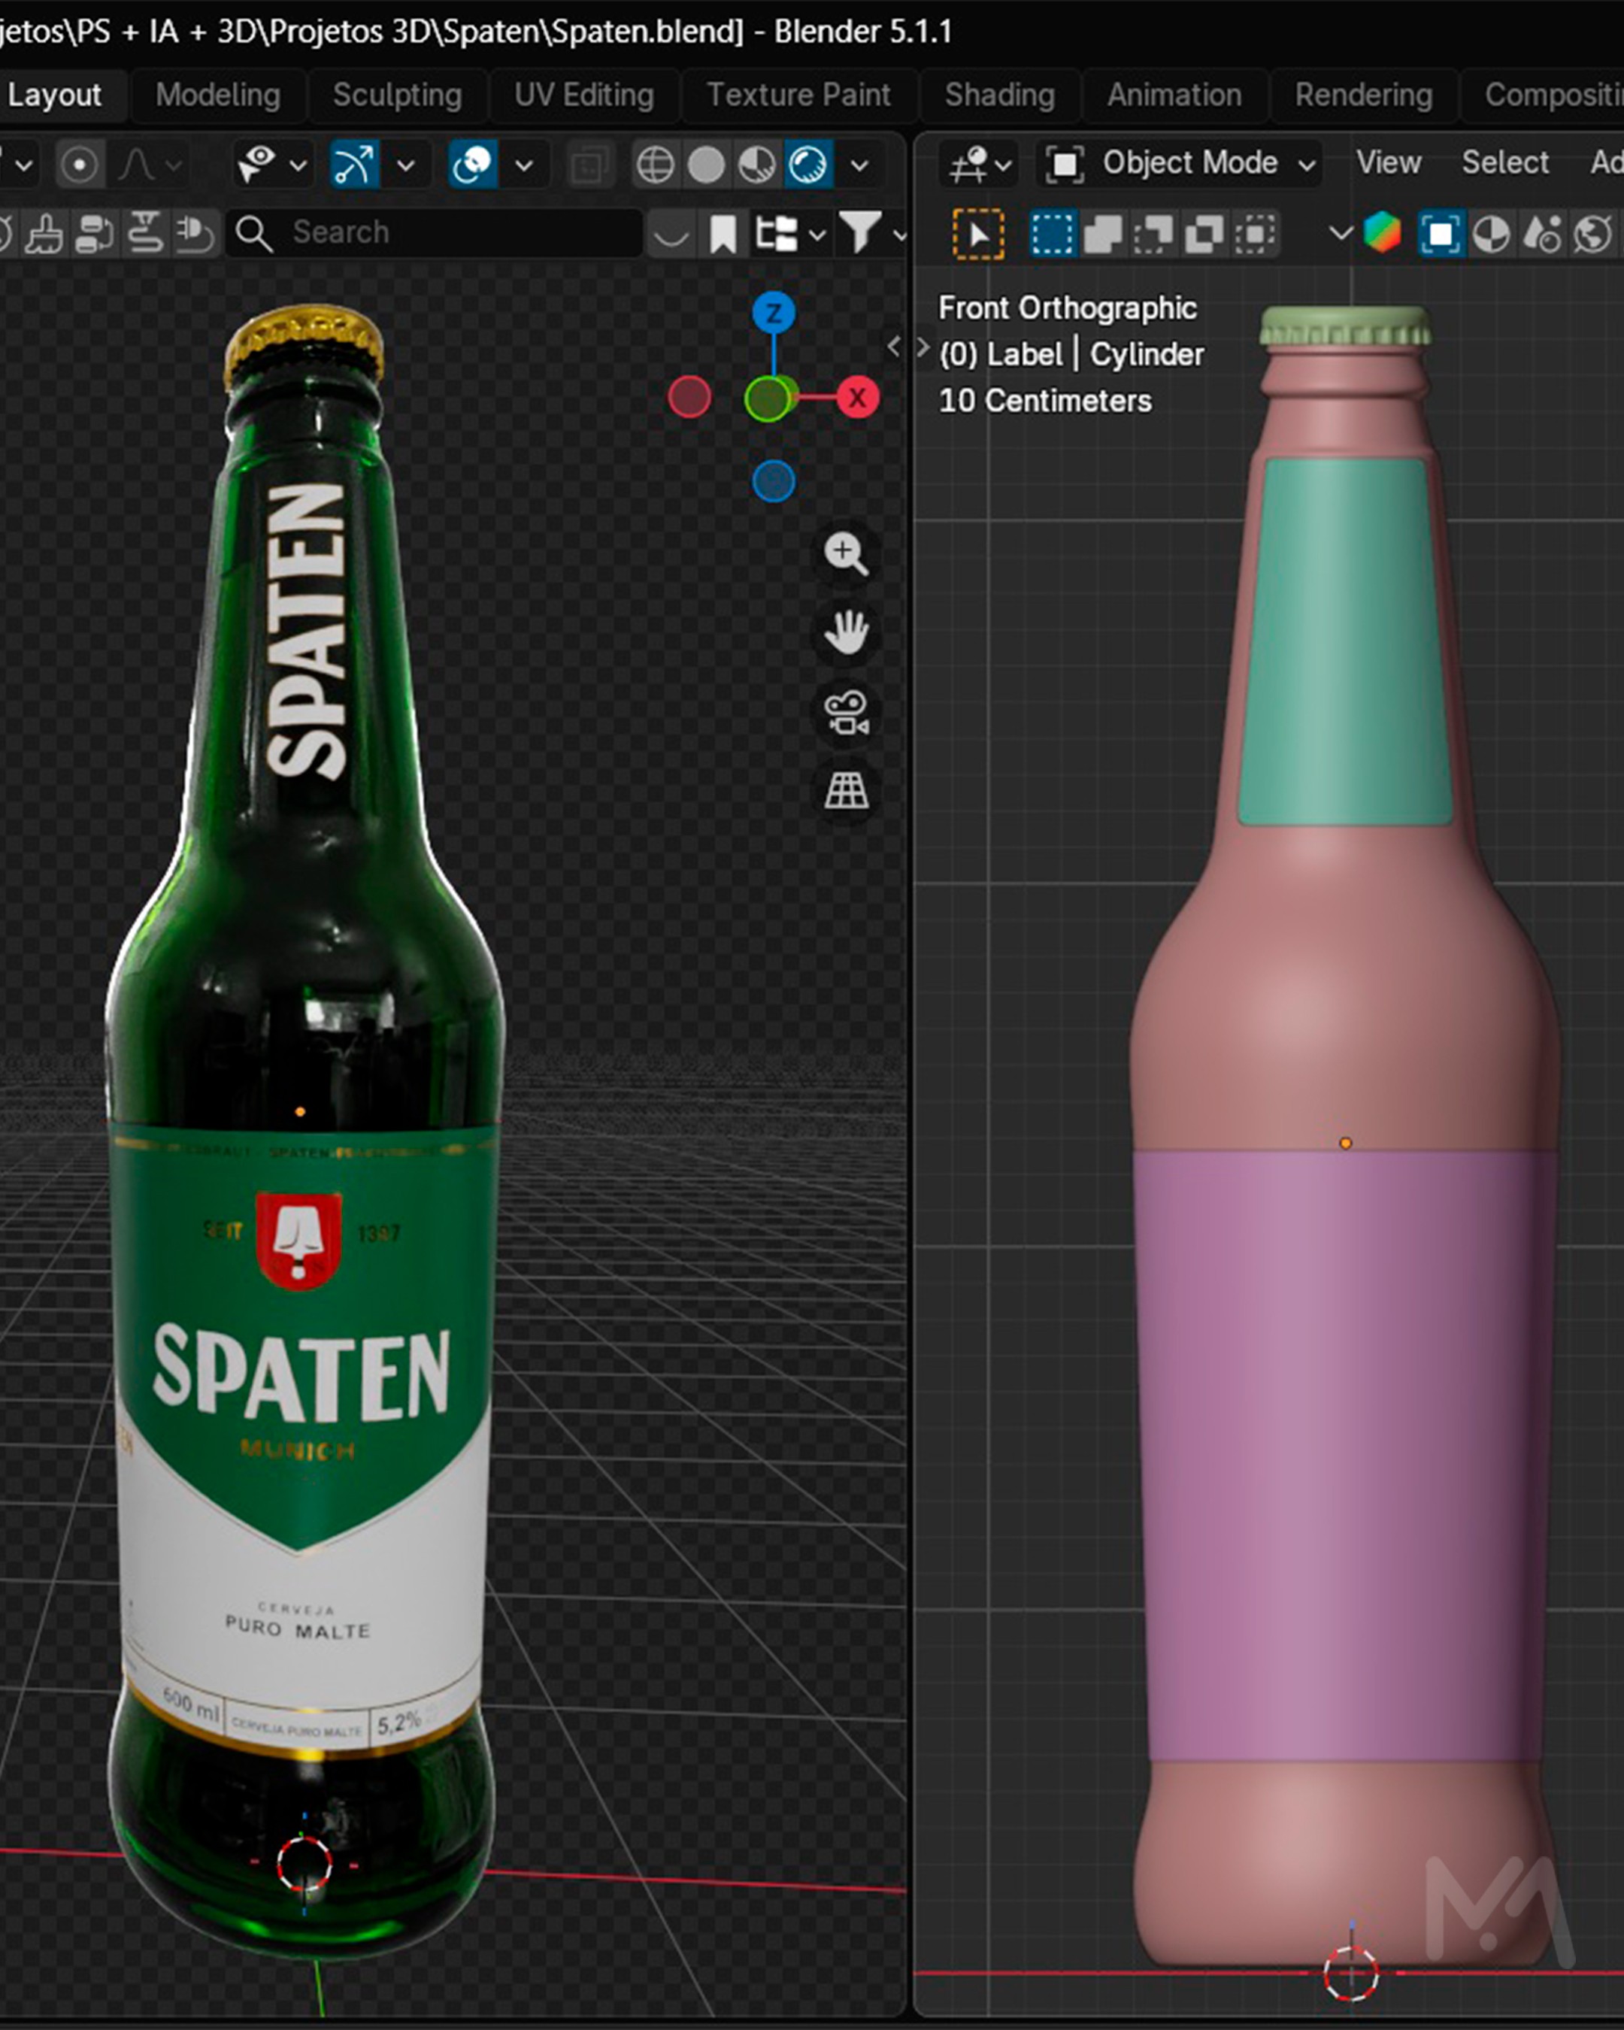The width and height of the screenshot is (1624, 2030).
Task: Click the negative Z axis gizmo circle
Action: click(774, 482)
